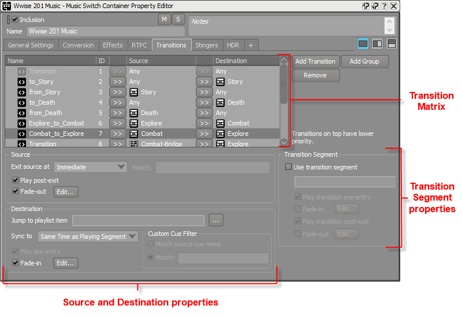Image resolution: width=462 pixels, height=318 pixels.
Task: Edit the source Fade-out curve
Action: (x=65, y=192)
